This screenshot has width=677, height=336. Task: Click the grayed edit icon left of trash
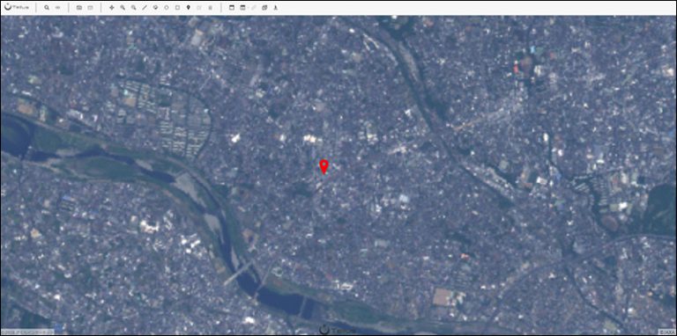(199, 8)
